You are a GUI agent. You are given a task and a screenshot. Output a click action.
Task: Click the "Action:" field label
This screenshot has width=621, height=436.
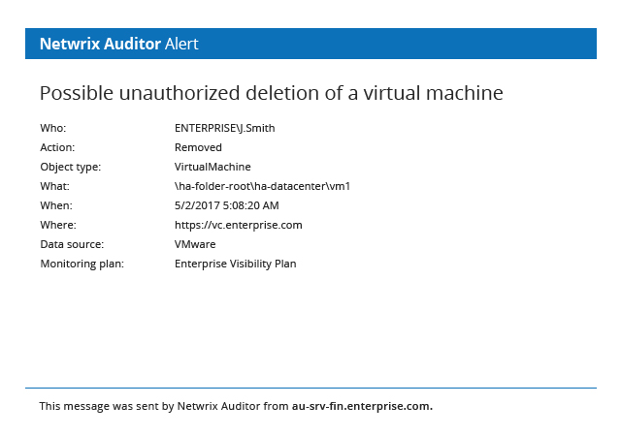tap(57, 147)
